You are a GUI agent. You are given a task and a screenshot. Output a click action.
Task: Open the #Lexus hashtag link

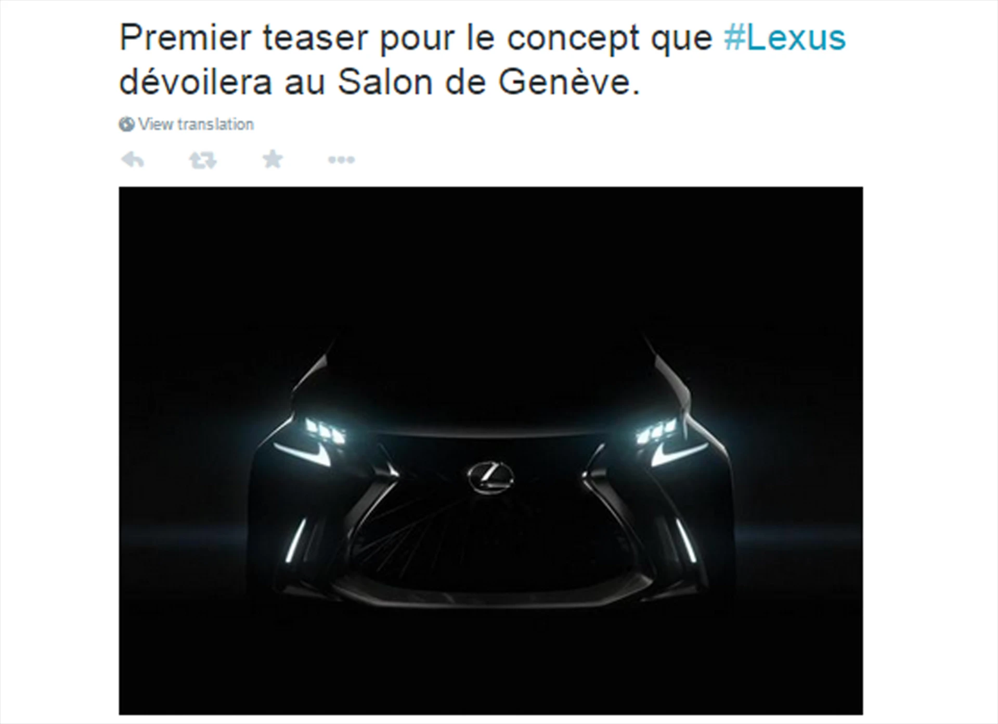coord(785,37)
